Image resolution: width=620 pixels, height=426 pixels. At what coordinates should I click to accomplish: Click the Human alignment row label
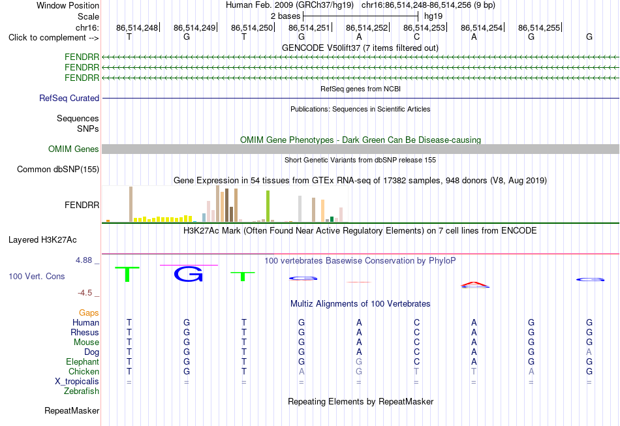[x=85, y=322]
